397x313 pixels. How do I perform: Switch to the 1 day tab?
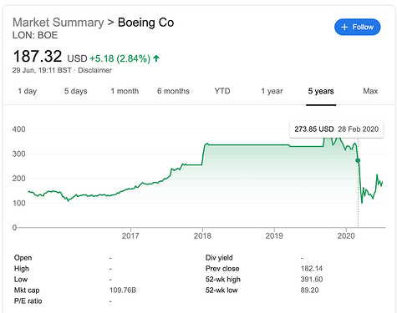point(28,91)
